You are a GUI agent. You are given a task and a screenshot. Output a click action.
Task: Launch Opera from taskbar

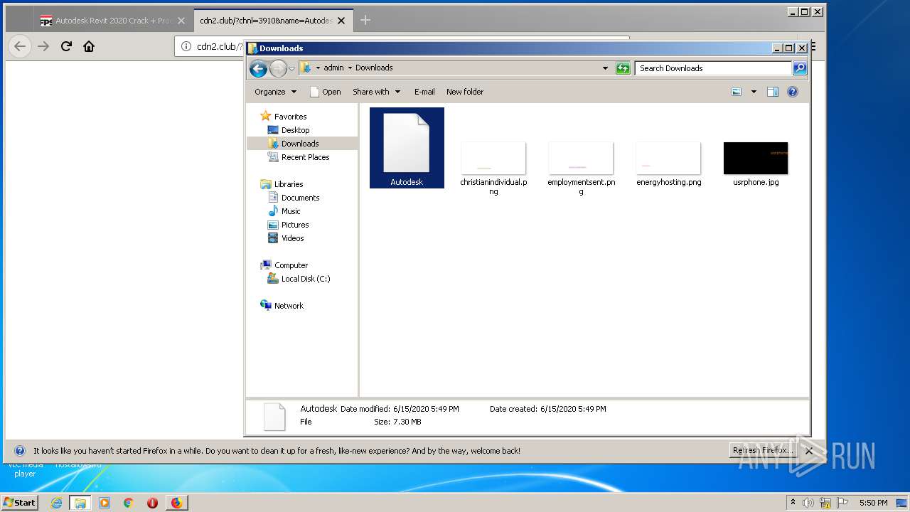tap(152, 503)
